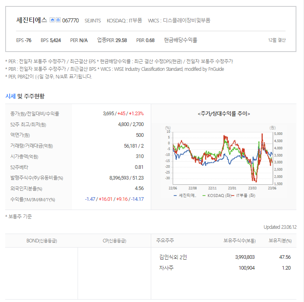This screenshot has width=304, height=302.
Task: Click trading volume 56,181 / 2
Action: [134, 146]
